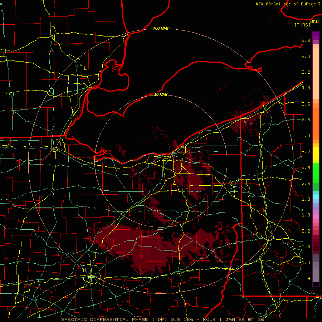Pick the bright green band of the color bar
The height and width of the screenshot is (322, 322).
(316, 173)
